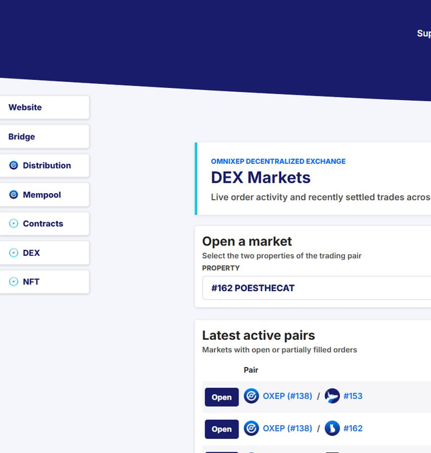Click the NFT compass icon

[x=13, y=281]
